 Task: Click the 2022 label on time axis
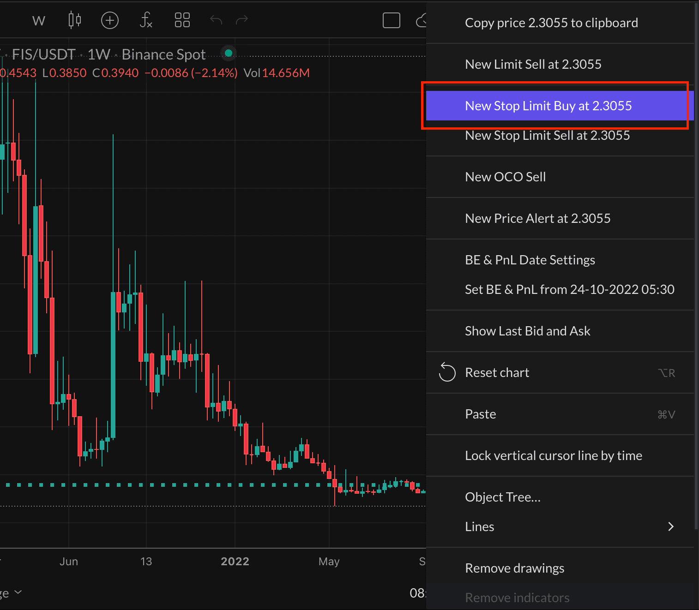[x=235, y=562]
